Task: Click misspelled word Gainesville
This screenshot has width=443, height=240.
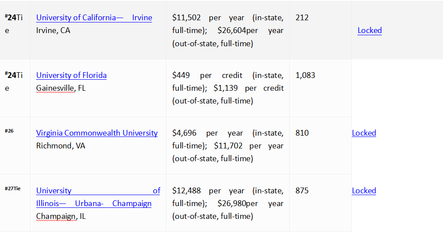Action: click(x=55, y=88)
